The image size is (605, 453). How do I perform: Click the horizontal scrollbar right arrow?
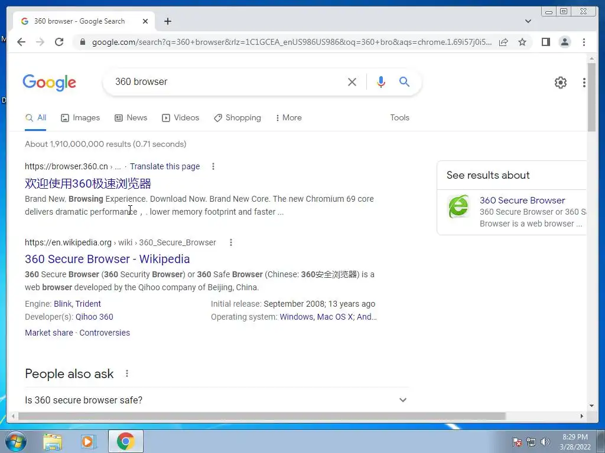tap(582, 416)
